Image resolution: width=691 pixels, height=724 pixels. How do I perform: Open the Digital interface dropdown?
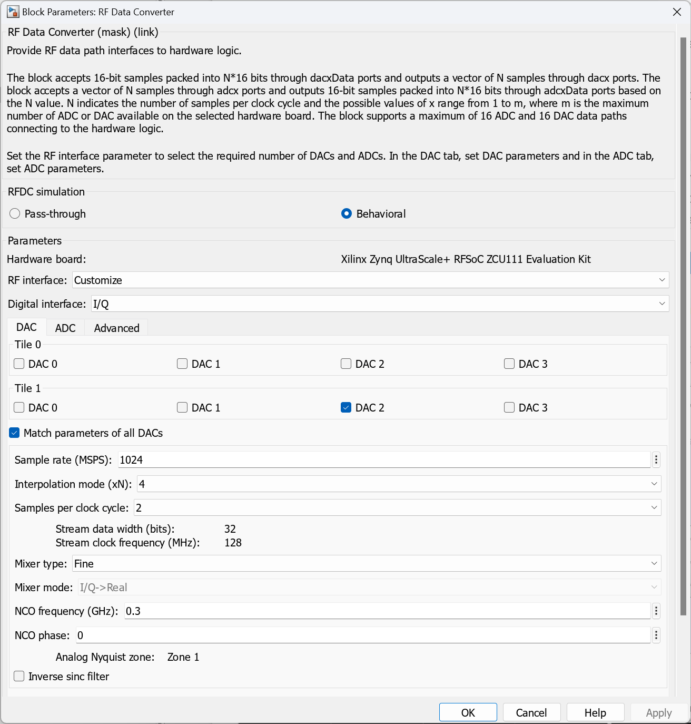click(x=662, y=304)
